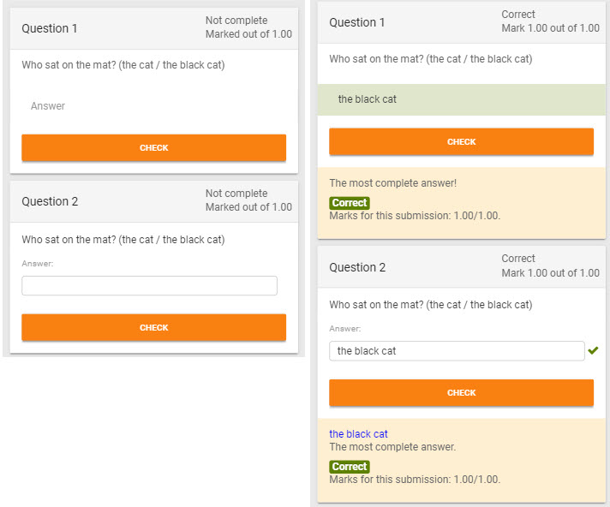Click 'The most complete answer!' feedback text

(393, 183)
